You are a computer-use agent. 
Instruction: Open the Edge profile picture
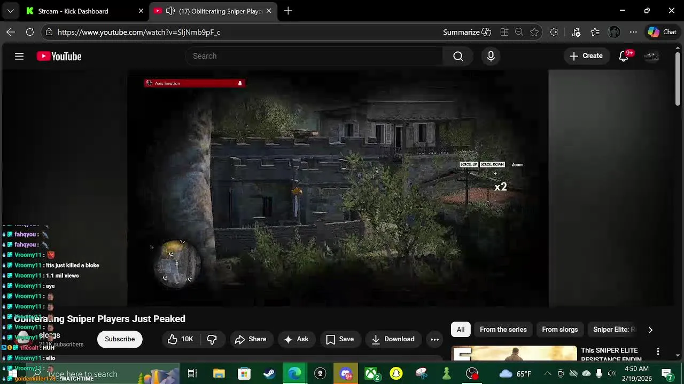point(614,32)
